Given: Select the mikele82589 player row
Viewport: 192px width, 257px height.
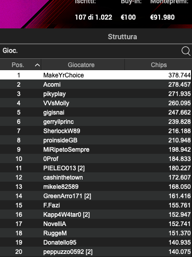Looking at the screenshot, I should coord(95,186).
